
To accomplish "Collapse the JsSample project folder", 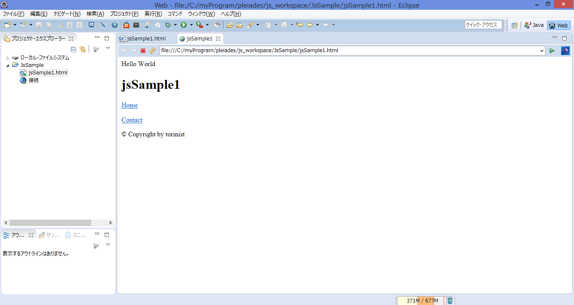I will [x=7, y=65].
